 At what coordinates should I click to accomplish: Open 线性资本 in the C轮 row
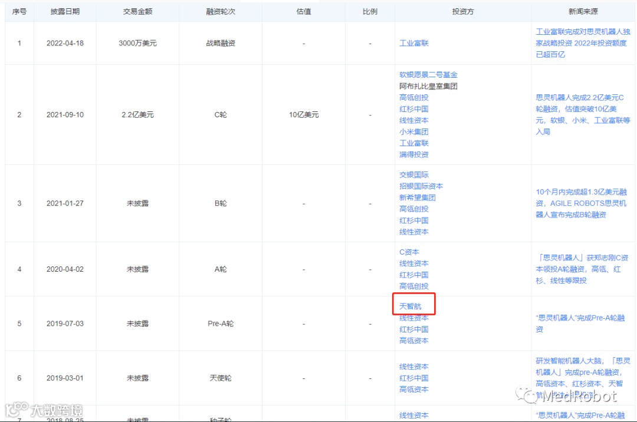point(413,120)
